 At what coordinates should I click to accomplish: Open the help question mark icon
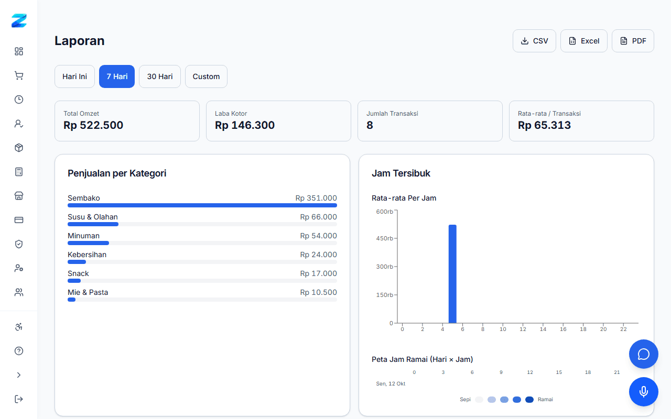click(x=19, y=351)
